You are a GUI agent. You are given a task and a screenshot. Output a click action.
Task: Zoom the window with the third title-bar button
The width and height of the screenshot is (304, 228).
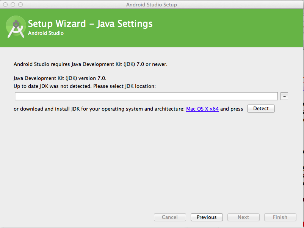coord(20,5)
